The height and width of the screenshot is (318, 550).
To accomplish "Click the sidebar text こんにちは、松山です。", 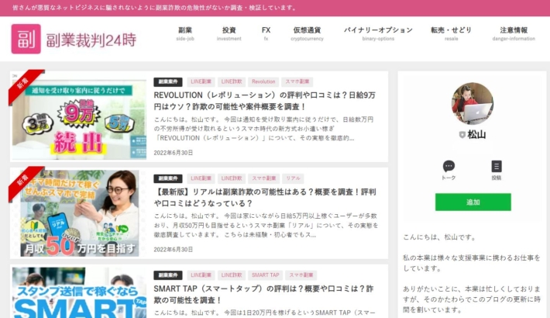I will pyautogui.click(x=439, y=237).
